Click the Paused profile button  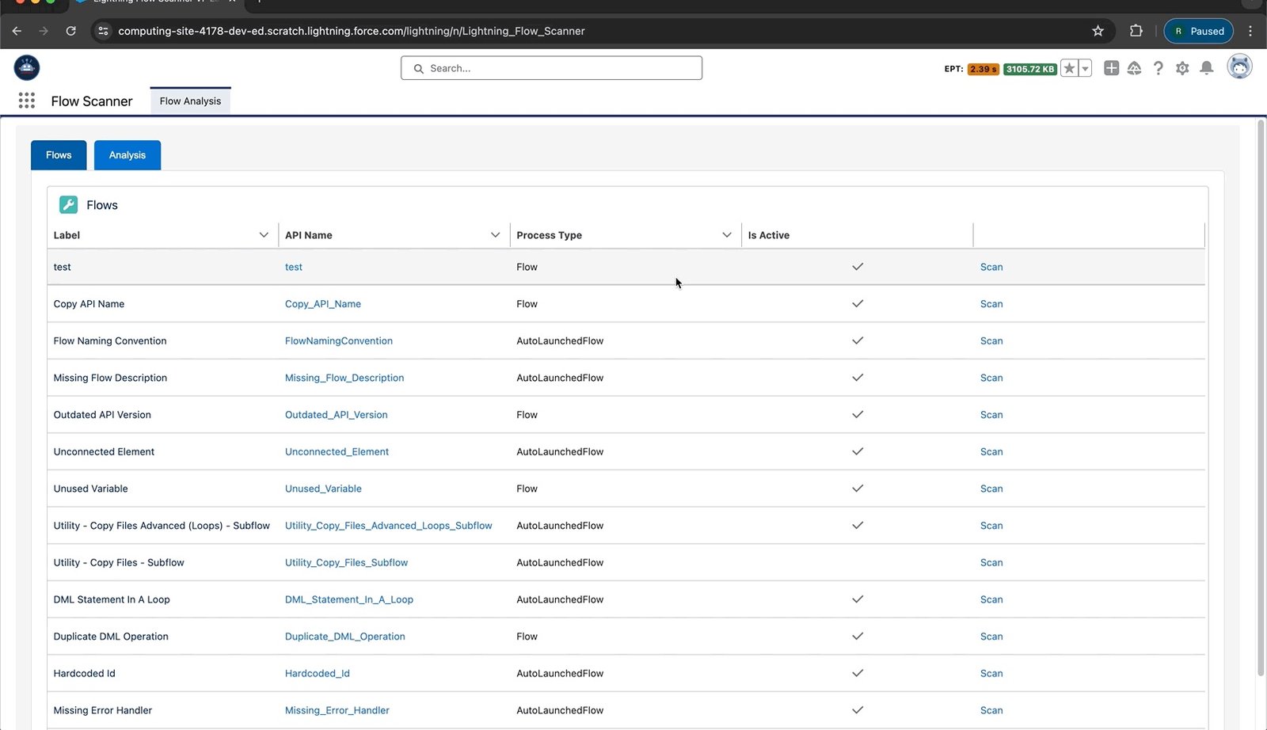click(x=1198, y=31)
